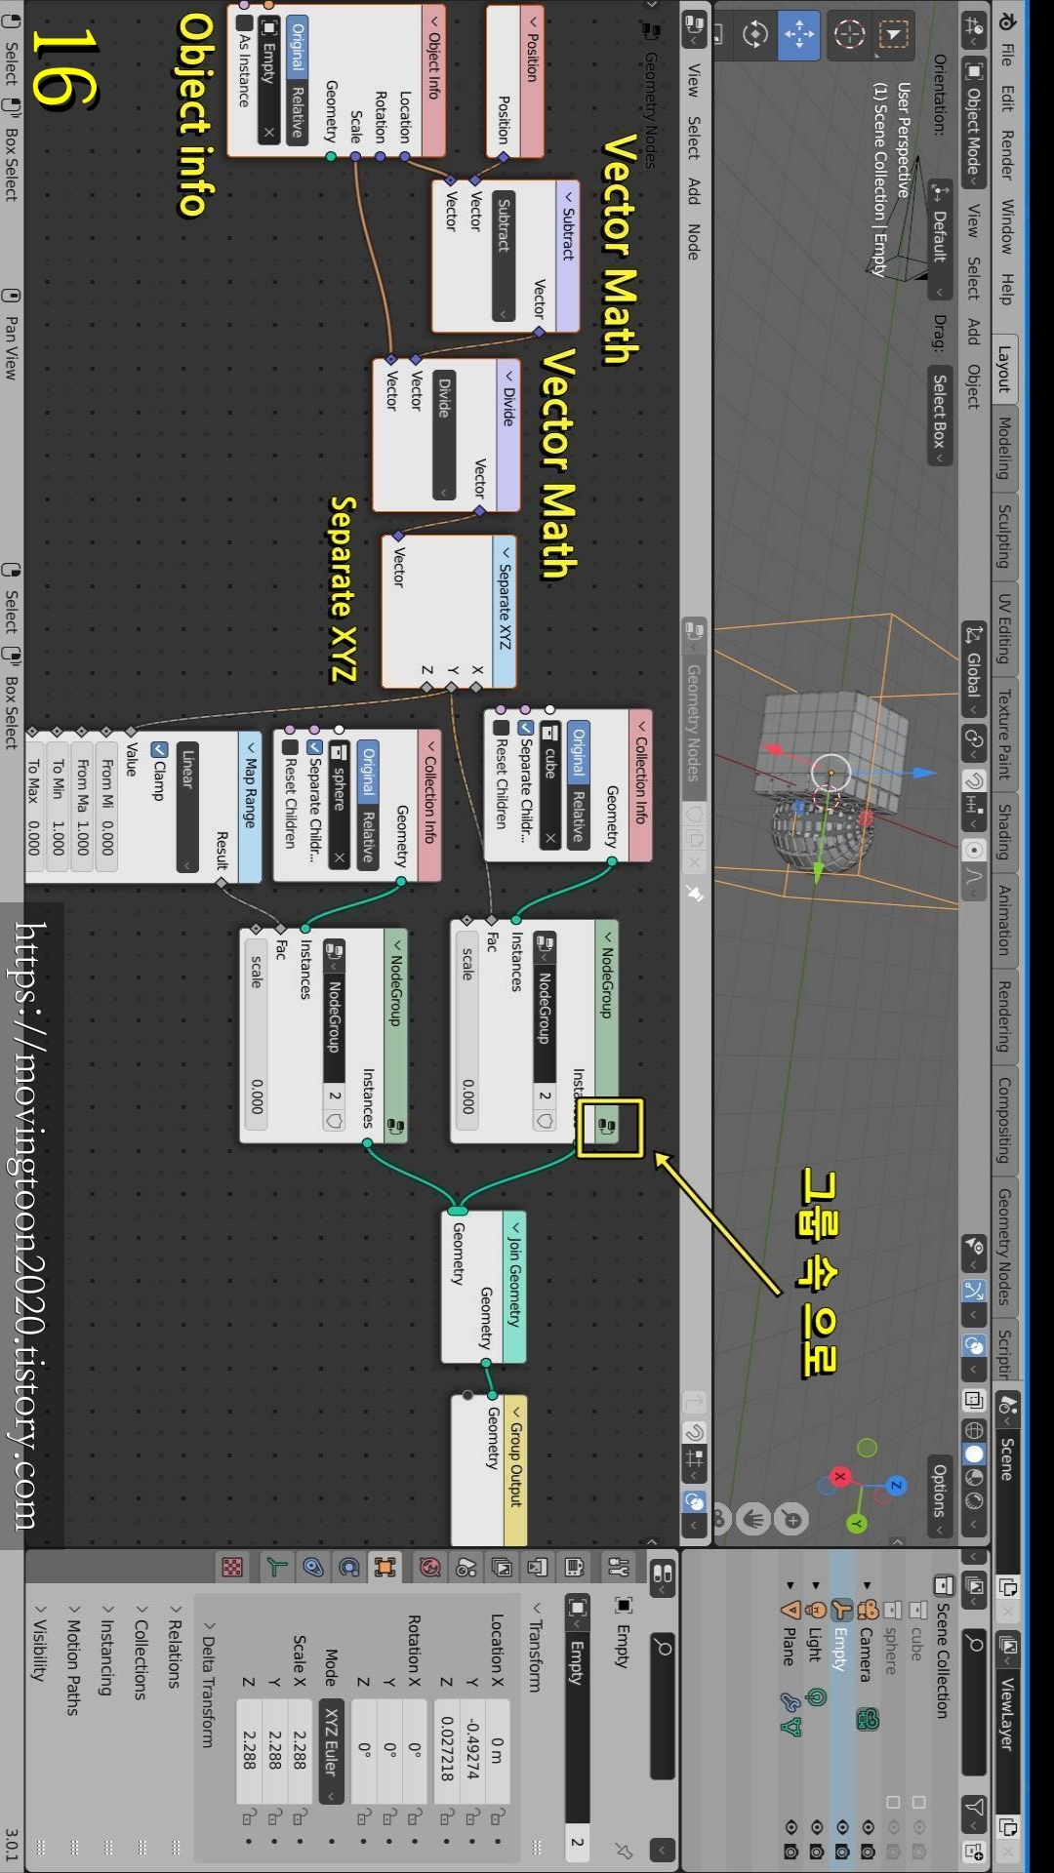Click the From Min value in Map Range
The width and height of the screenshot is (1054, 1873).
(107, 807)
